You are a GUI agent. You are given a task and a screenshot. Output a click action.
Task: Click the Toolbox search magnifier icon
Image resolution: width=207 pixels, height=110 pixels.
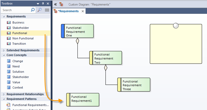33,10
